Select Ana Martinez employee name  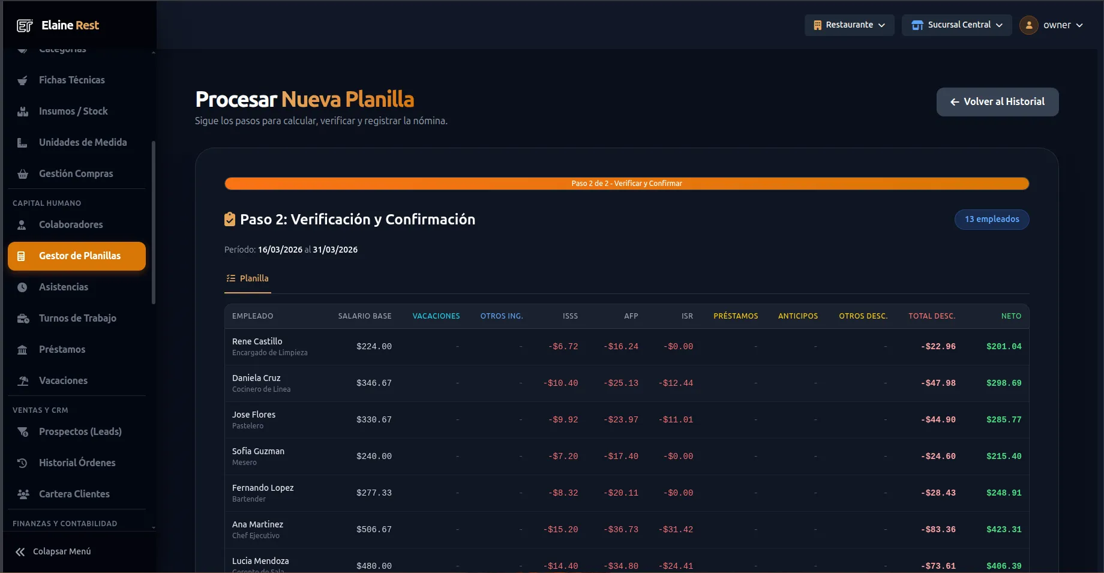click(x=257, y=524)
